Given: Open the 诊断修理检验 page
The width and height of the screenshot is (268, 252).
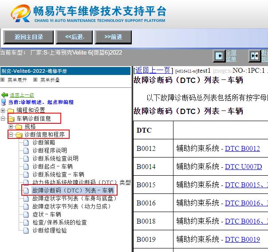Looking at the screenshot, I should [50, 230].
